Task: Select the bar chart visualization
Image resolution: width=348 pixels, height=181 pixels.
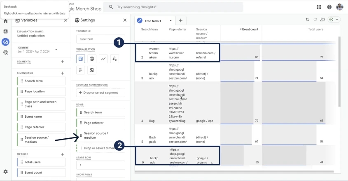Action: tap(81, 70)
